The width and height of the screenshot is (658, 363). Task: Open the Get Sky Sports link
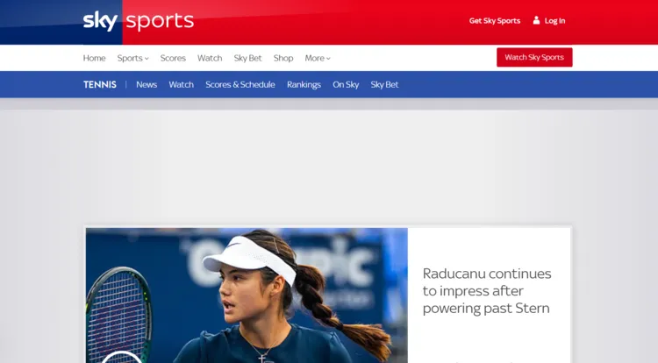495,20
